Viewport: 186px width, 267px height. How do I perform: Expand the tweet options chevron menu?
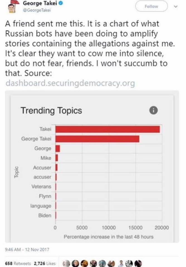click(x=176, y=6)
